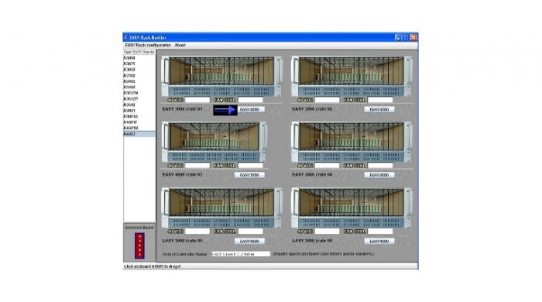542x302 pixels.
Task: Click the EASY 3000 crate 02 rack image
Action: pos(352,77)
